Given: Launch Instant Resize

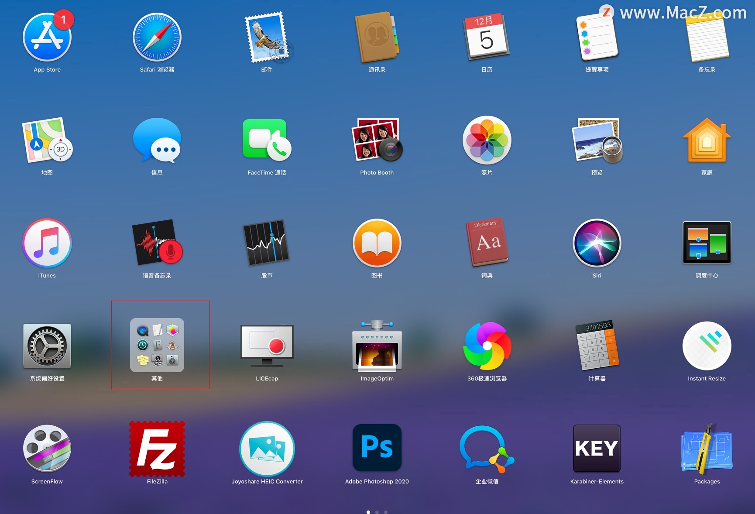Looking at the screenshot, I should pos(707,346).
